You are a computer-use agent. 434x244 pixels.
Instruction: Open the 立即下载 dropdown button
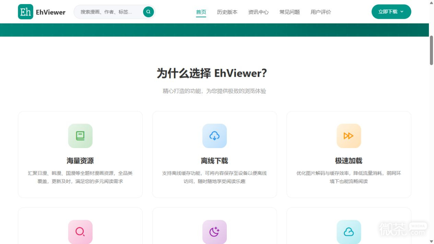click(x=391, y=12)
